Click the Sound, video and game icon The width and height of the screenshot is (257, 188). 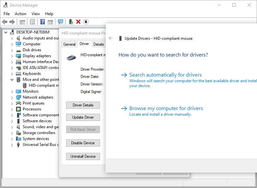click(18, 127)
